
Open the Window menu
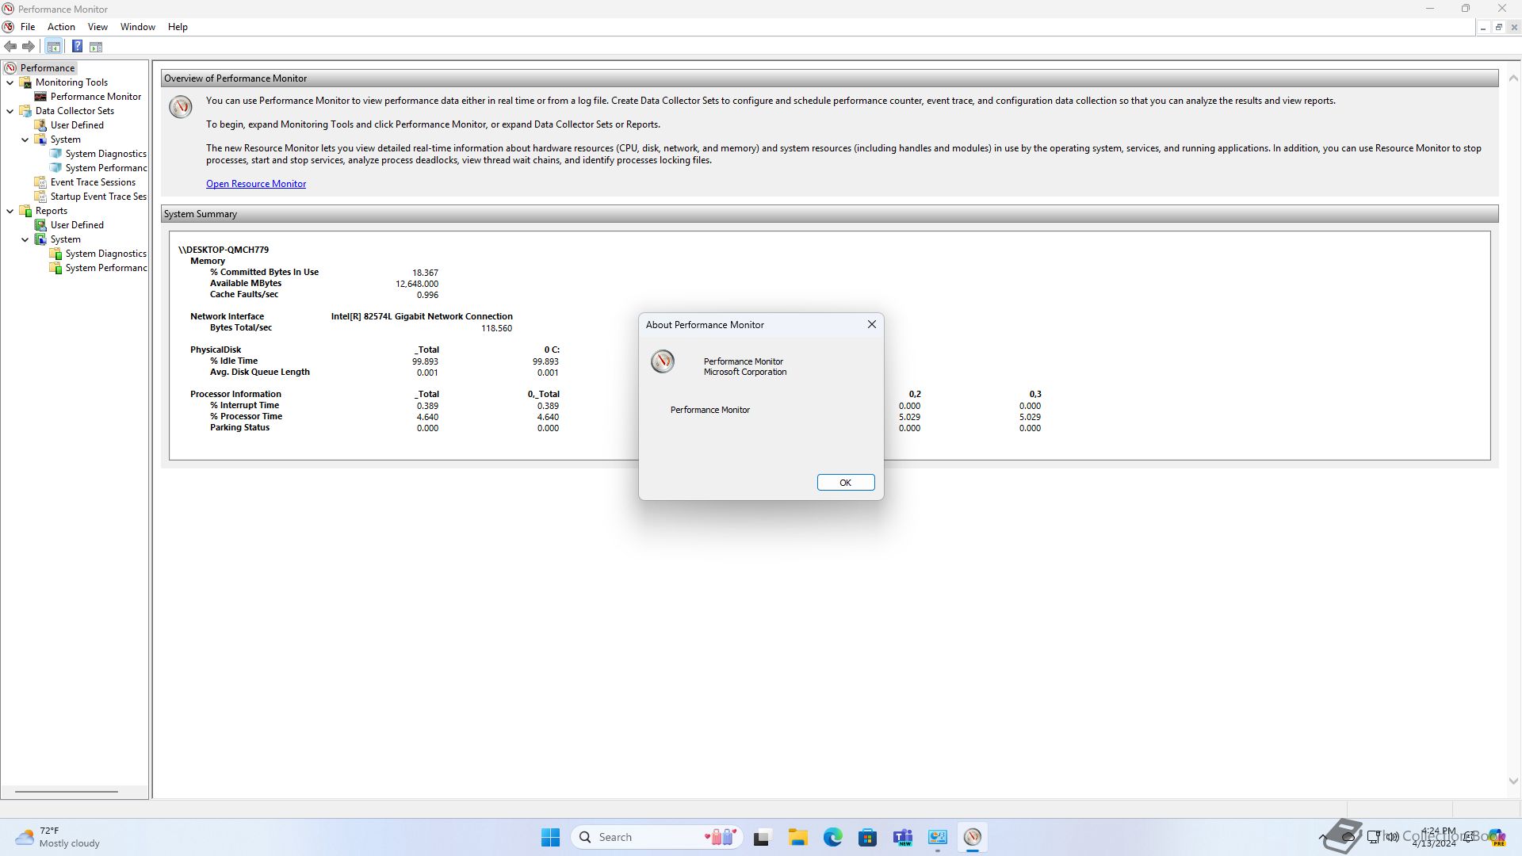pos(137,27)
